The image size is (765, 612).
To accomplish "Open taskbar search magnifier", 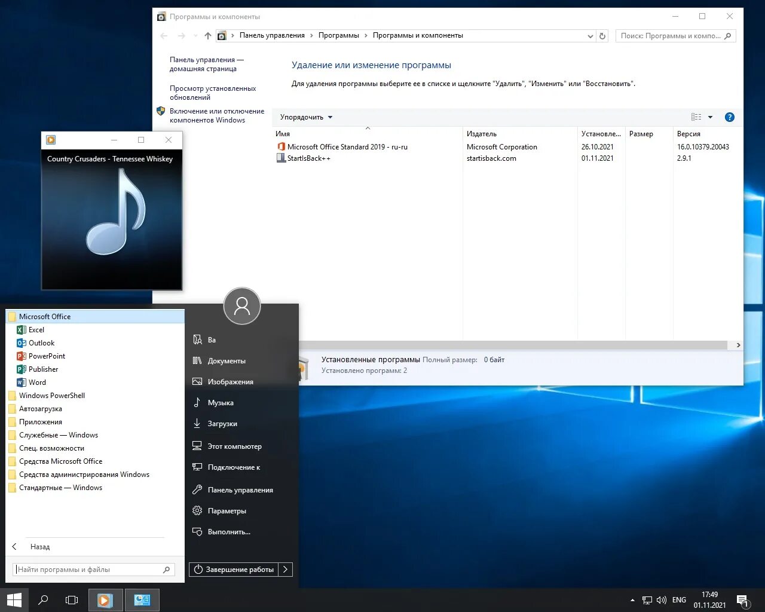I will pyautogui.click(x=43, y=600).
